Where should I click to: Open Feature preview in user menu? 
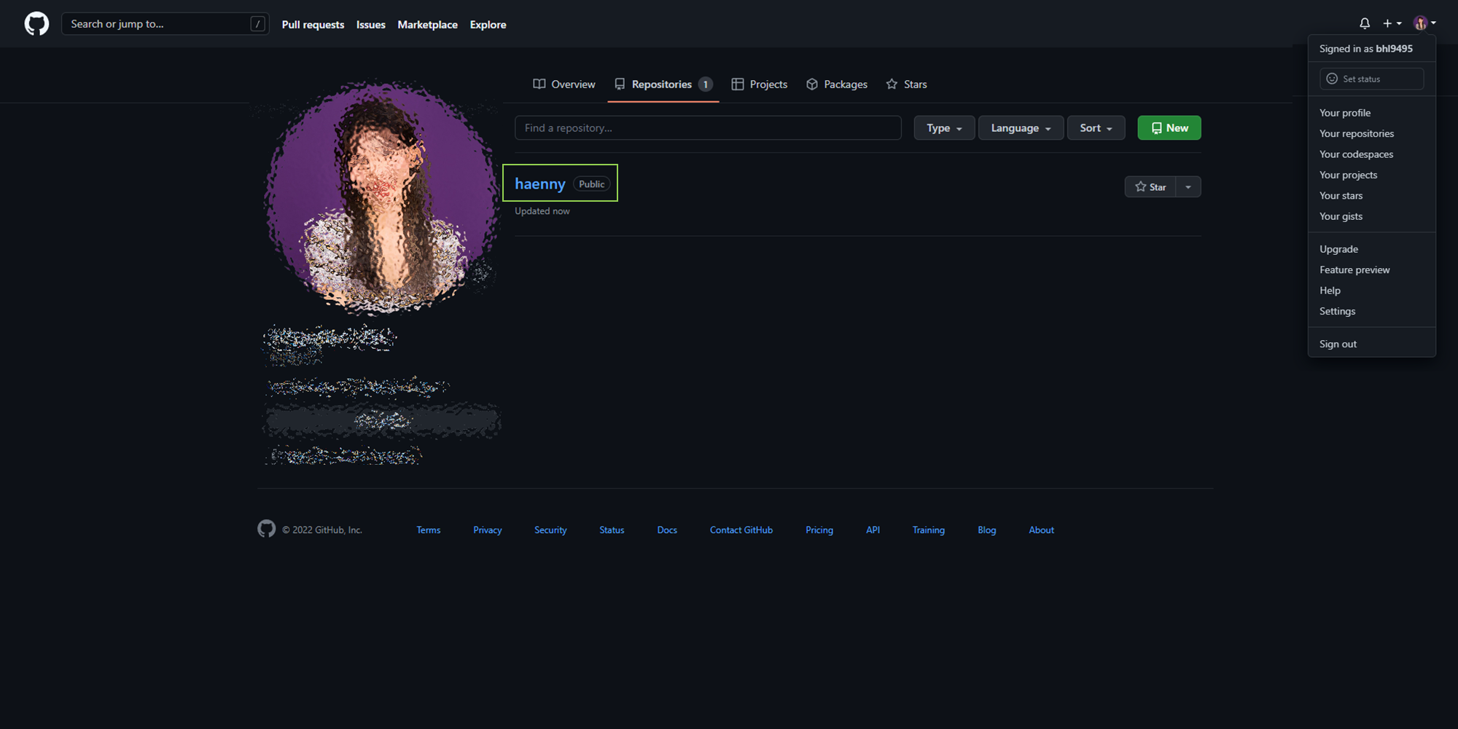click(x=1354, y=269)
